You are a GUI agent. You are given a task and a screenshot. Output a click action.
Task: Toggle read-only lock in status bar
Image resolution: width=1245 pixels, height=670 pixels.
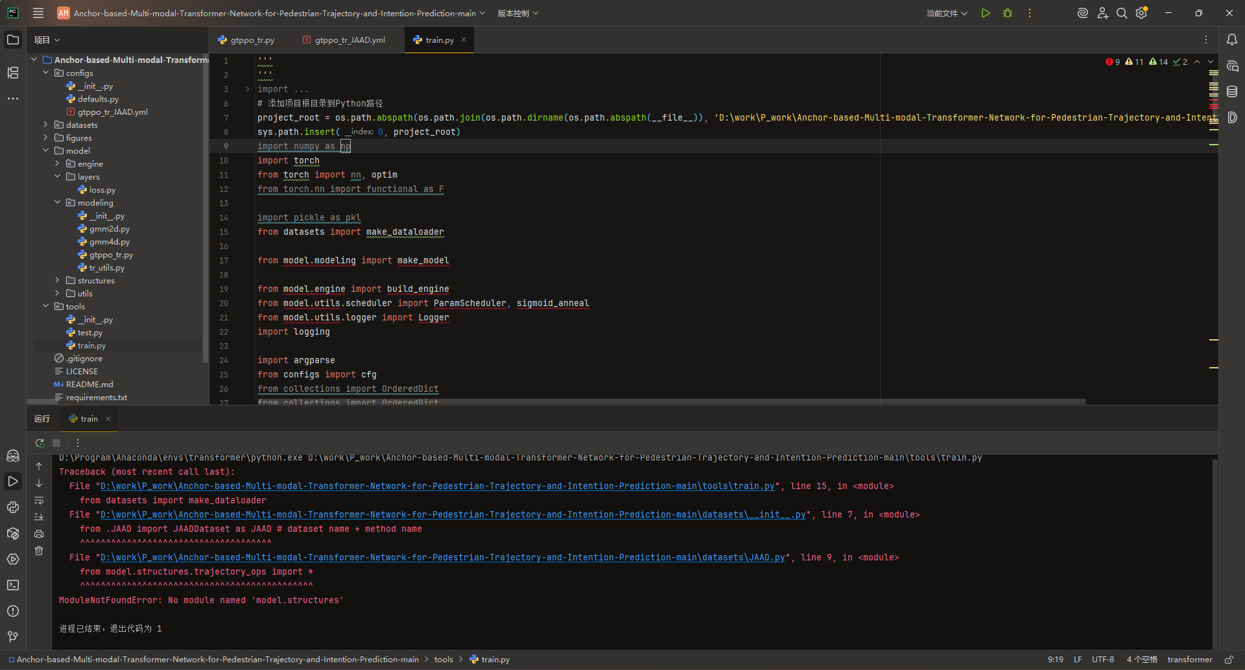[x=1229, y=660]
